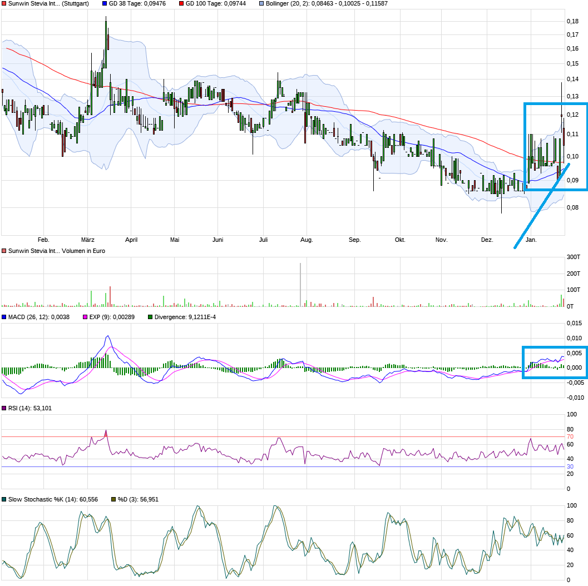Click the green Divergence legend swatch
This screenshot has height=586, width=588.
tap(150, 317)
